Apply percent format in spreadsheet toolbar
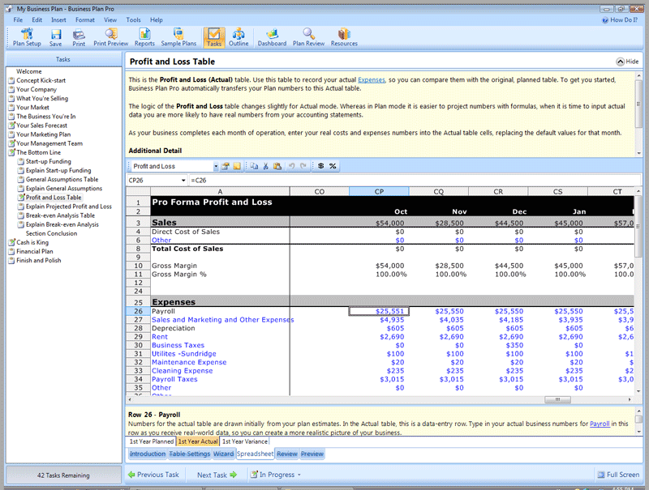 pyautogui.click(x=333, y=166)
